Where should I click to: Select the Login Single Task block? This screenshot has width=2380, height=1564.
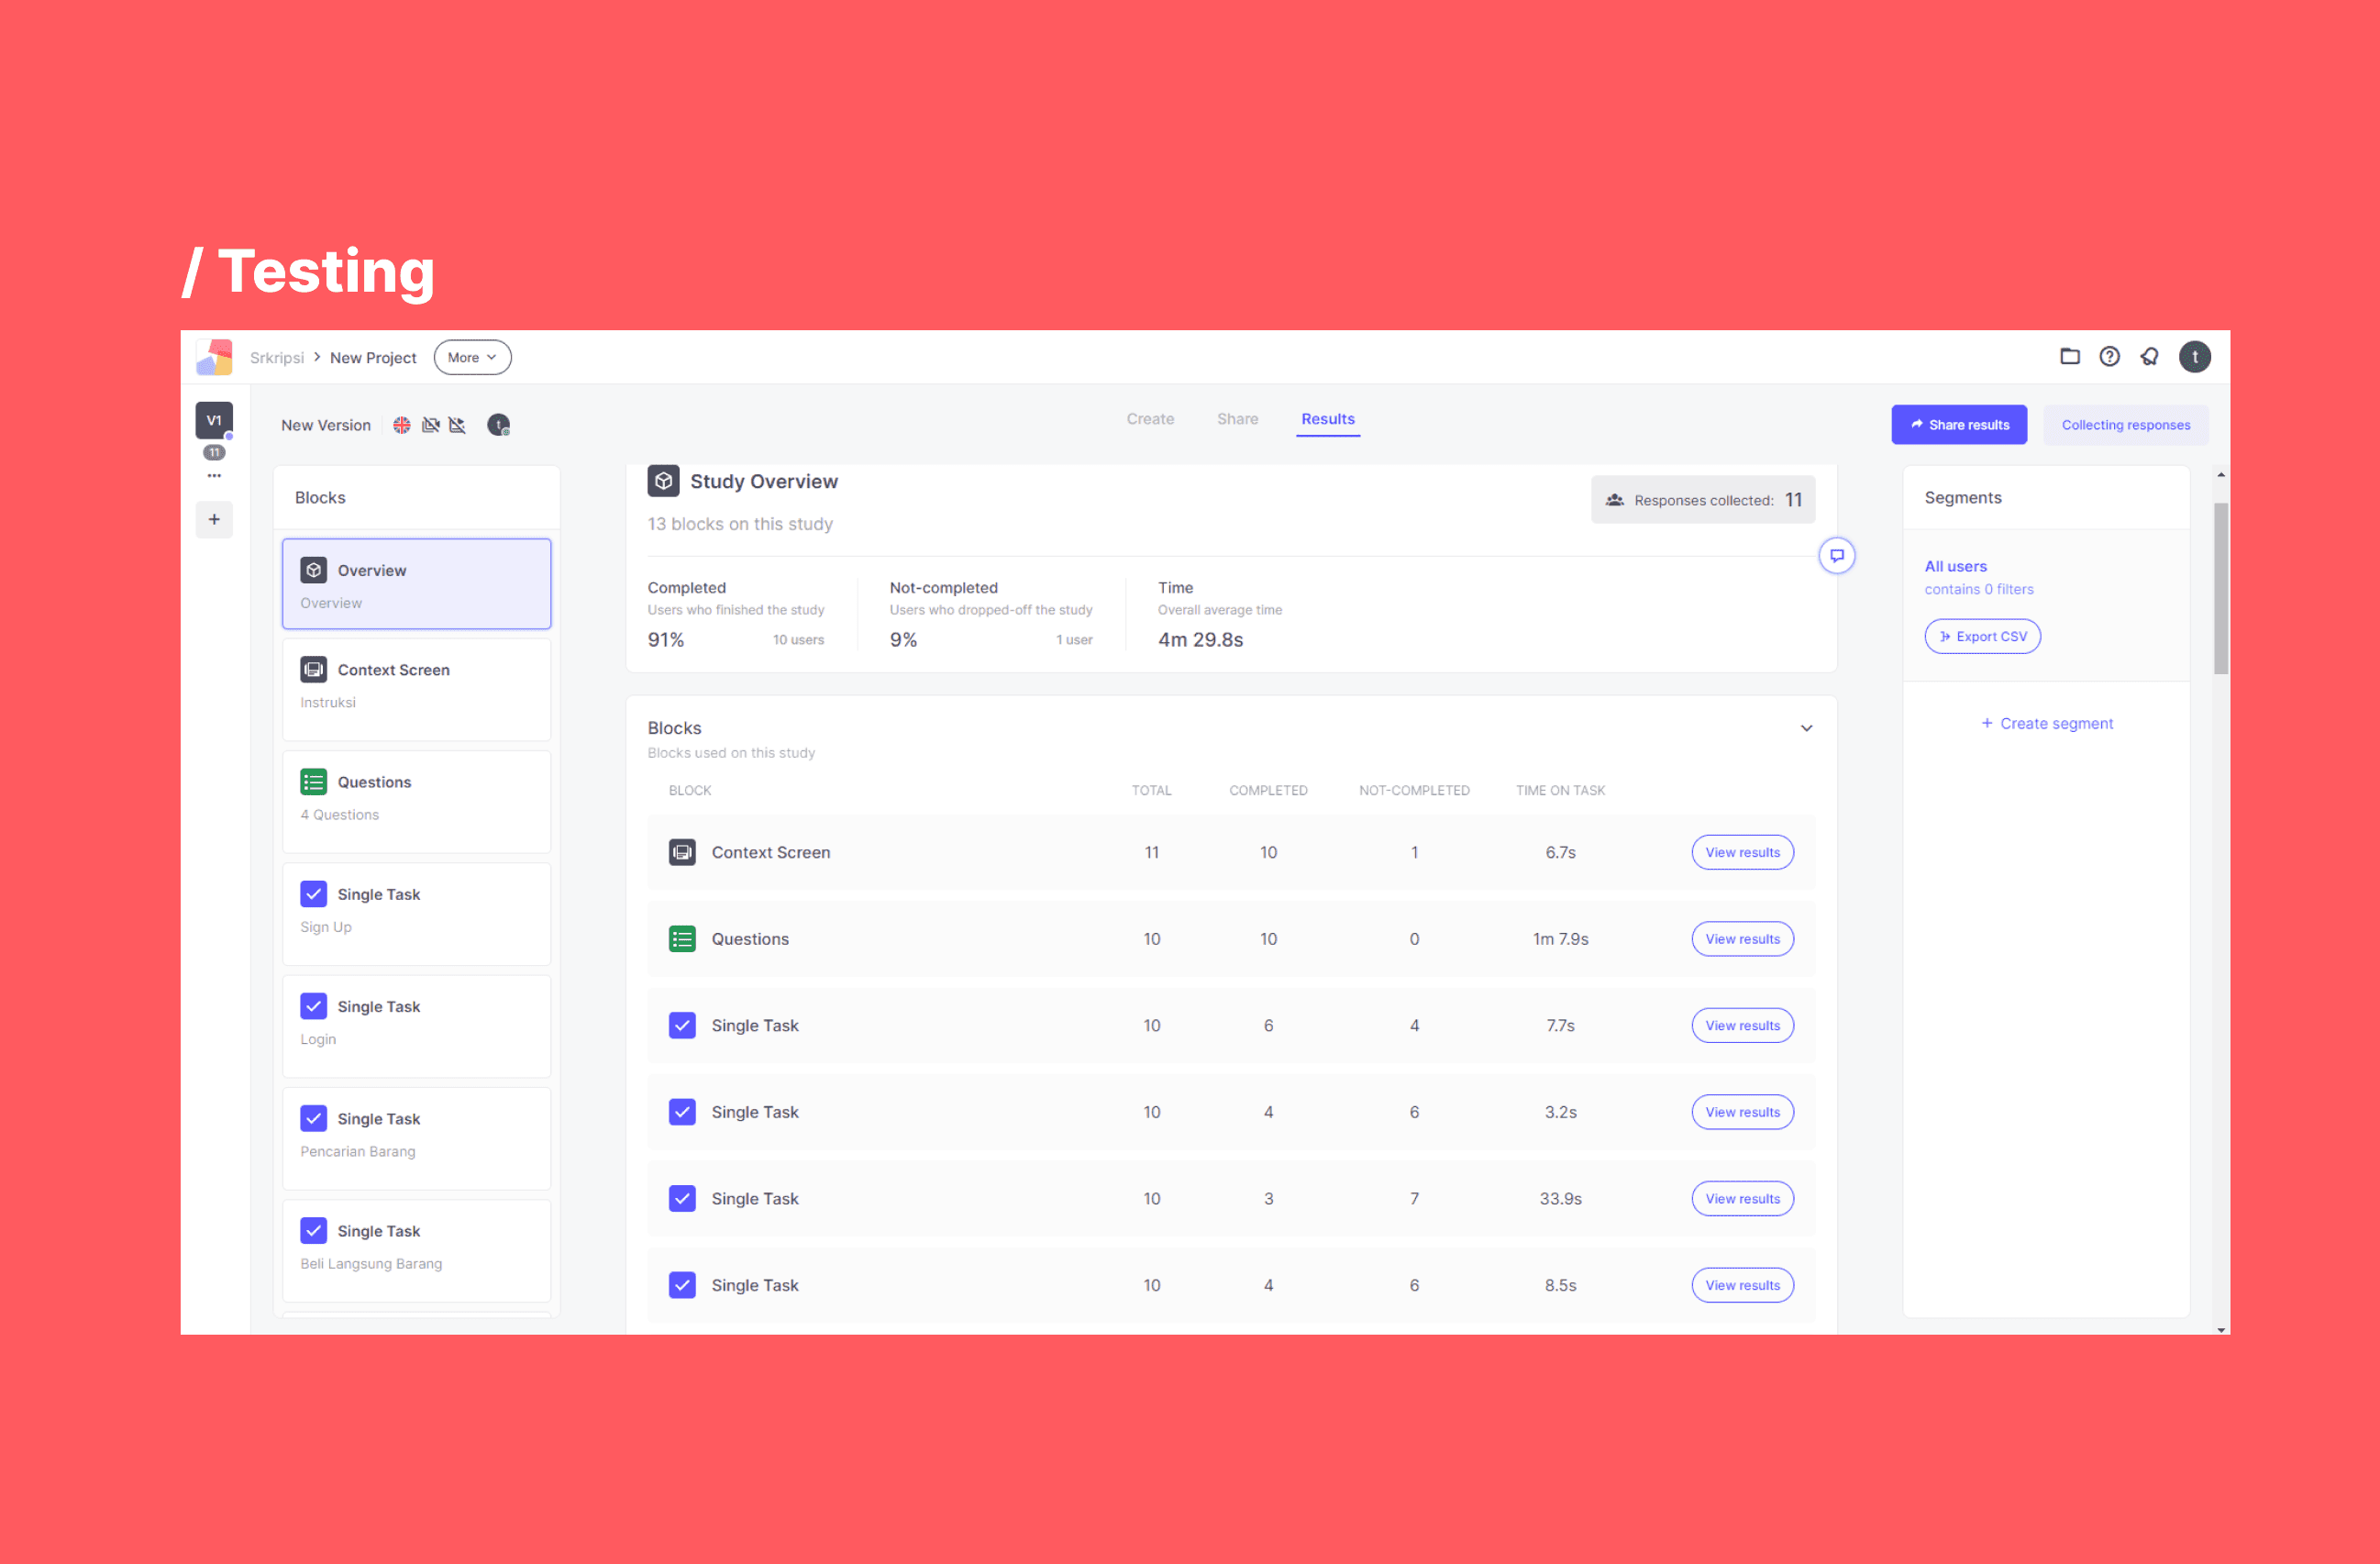416,1024
